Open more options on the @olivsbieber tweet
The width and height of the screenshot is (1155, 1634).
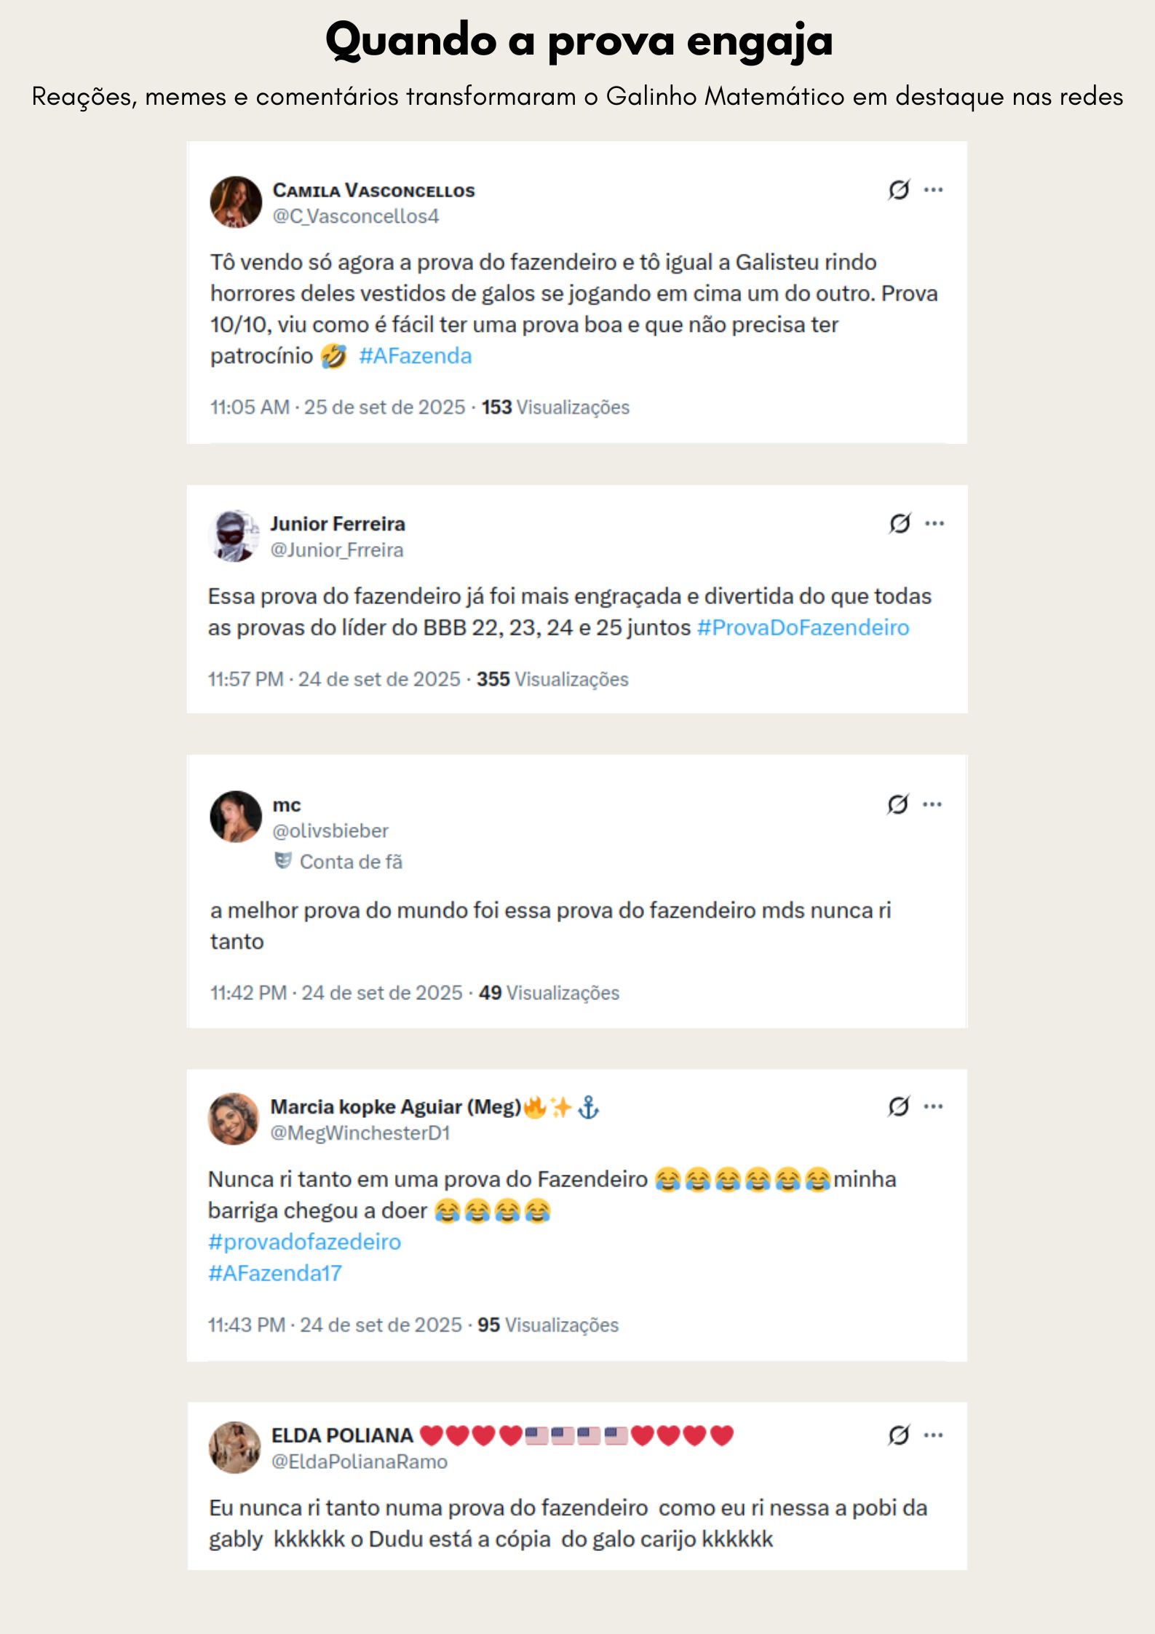point(932,804)
